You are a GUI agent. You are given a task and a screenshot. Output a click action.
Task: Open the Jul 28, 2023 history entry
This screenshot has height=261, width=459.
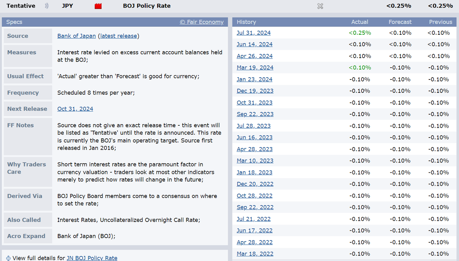[x=254, y=126]
